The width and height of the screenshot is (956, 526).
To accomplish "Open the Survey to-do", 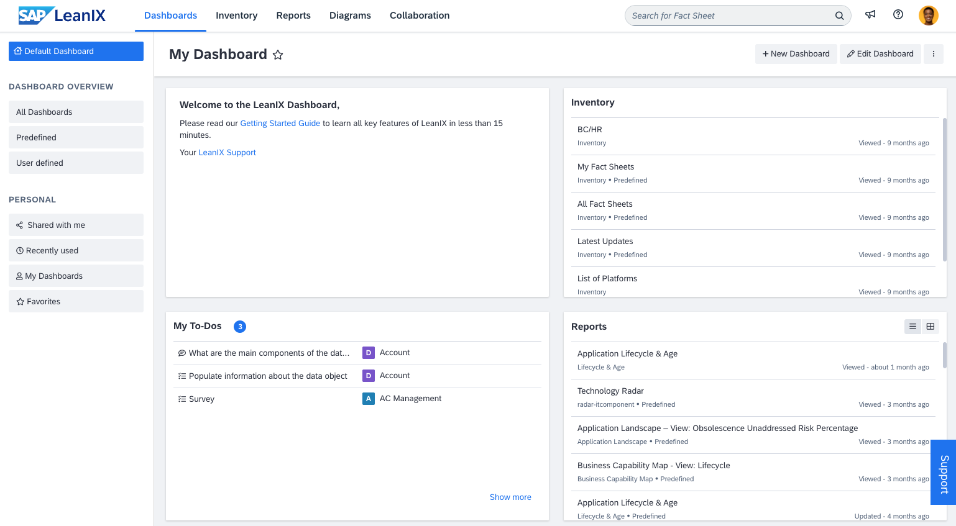I will [x=201, y=399].
